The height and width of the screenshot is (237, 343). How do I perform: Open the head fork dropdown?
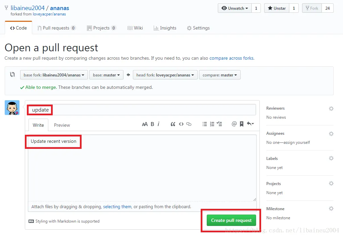[x=165, y=75]
